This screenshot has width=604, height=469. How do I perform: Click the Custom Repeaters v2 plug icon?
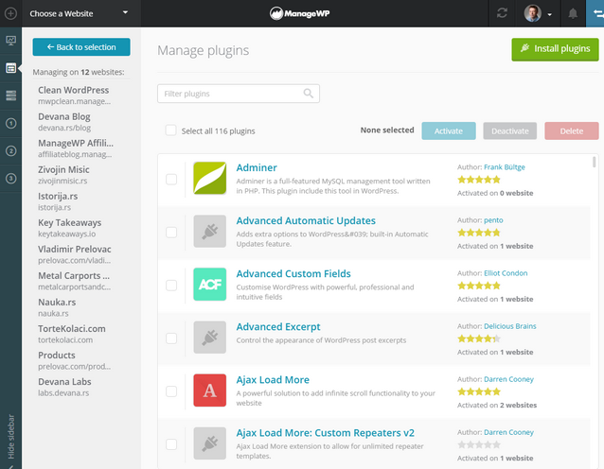[x=210, y=443]
